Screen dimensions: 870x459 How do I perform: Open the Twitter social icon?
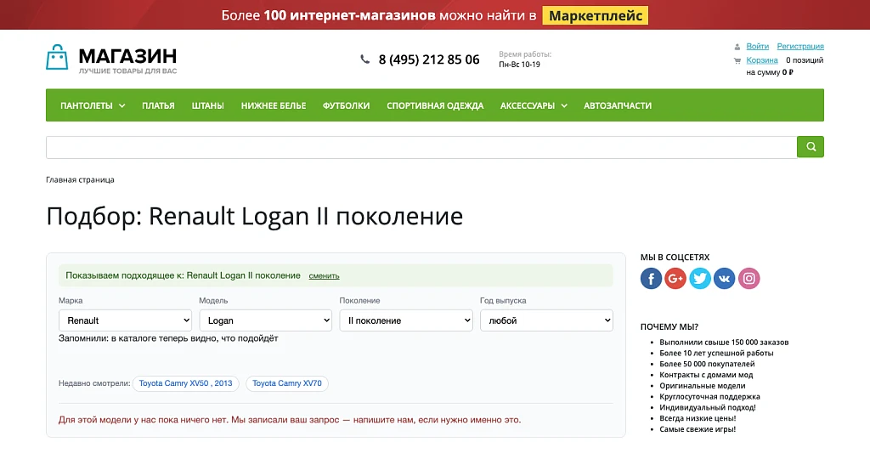pos(700,279)
